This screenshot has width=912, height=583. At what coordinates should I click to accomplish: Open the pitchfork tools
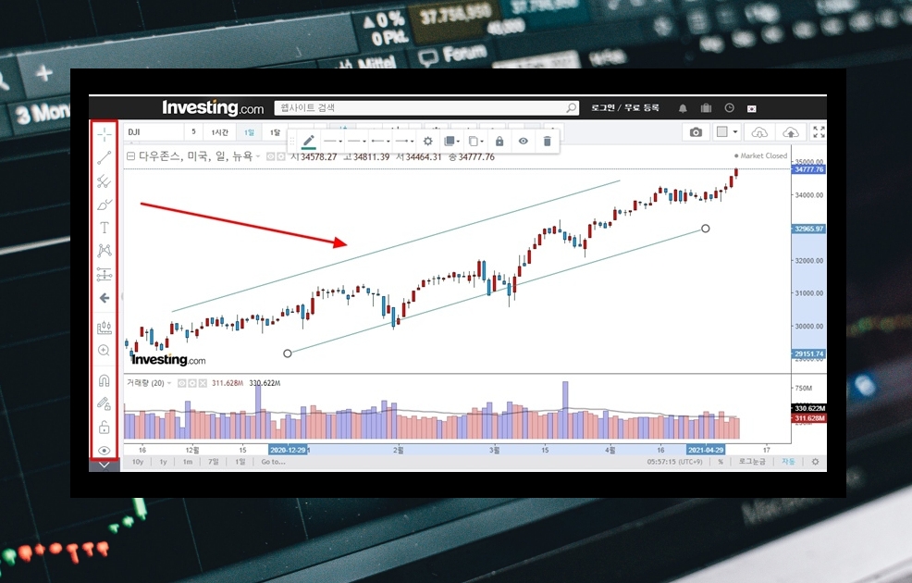pos(105,181)
